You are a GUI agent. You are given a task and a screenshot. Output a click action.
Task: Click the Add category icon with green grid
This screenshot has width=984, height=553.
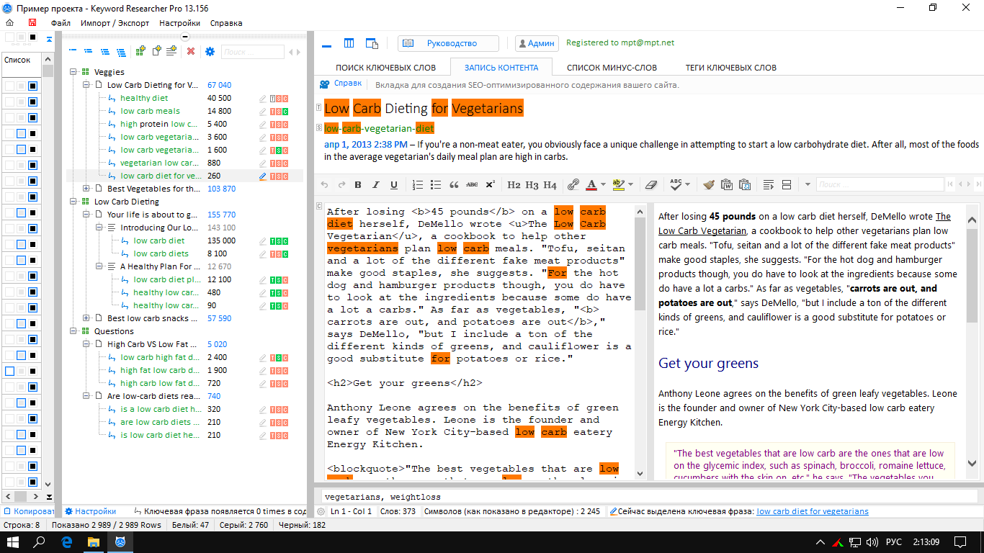coord(140,51)
